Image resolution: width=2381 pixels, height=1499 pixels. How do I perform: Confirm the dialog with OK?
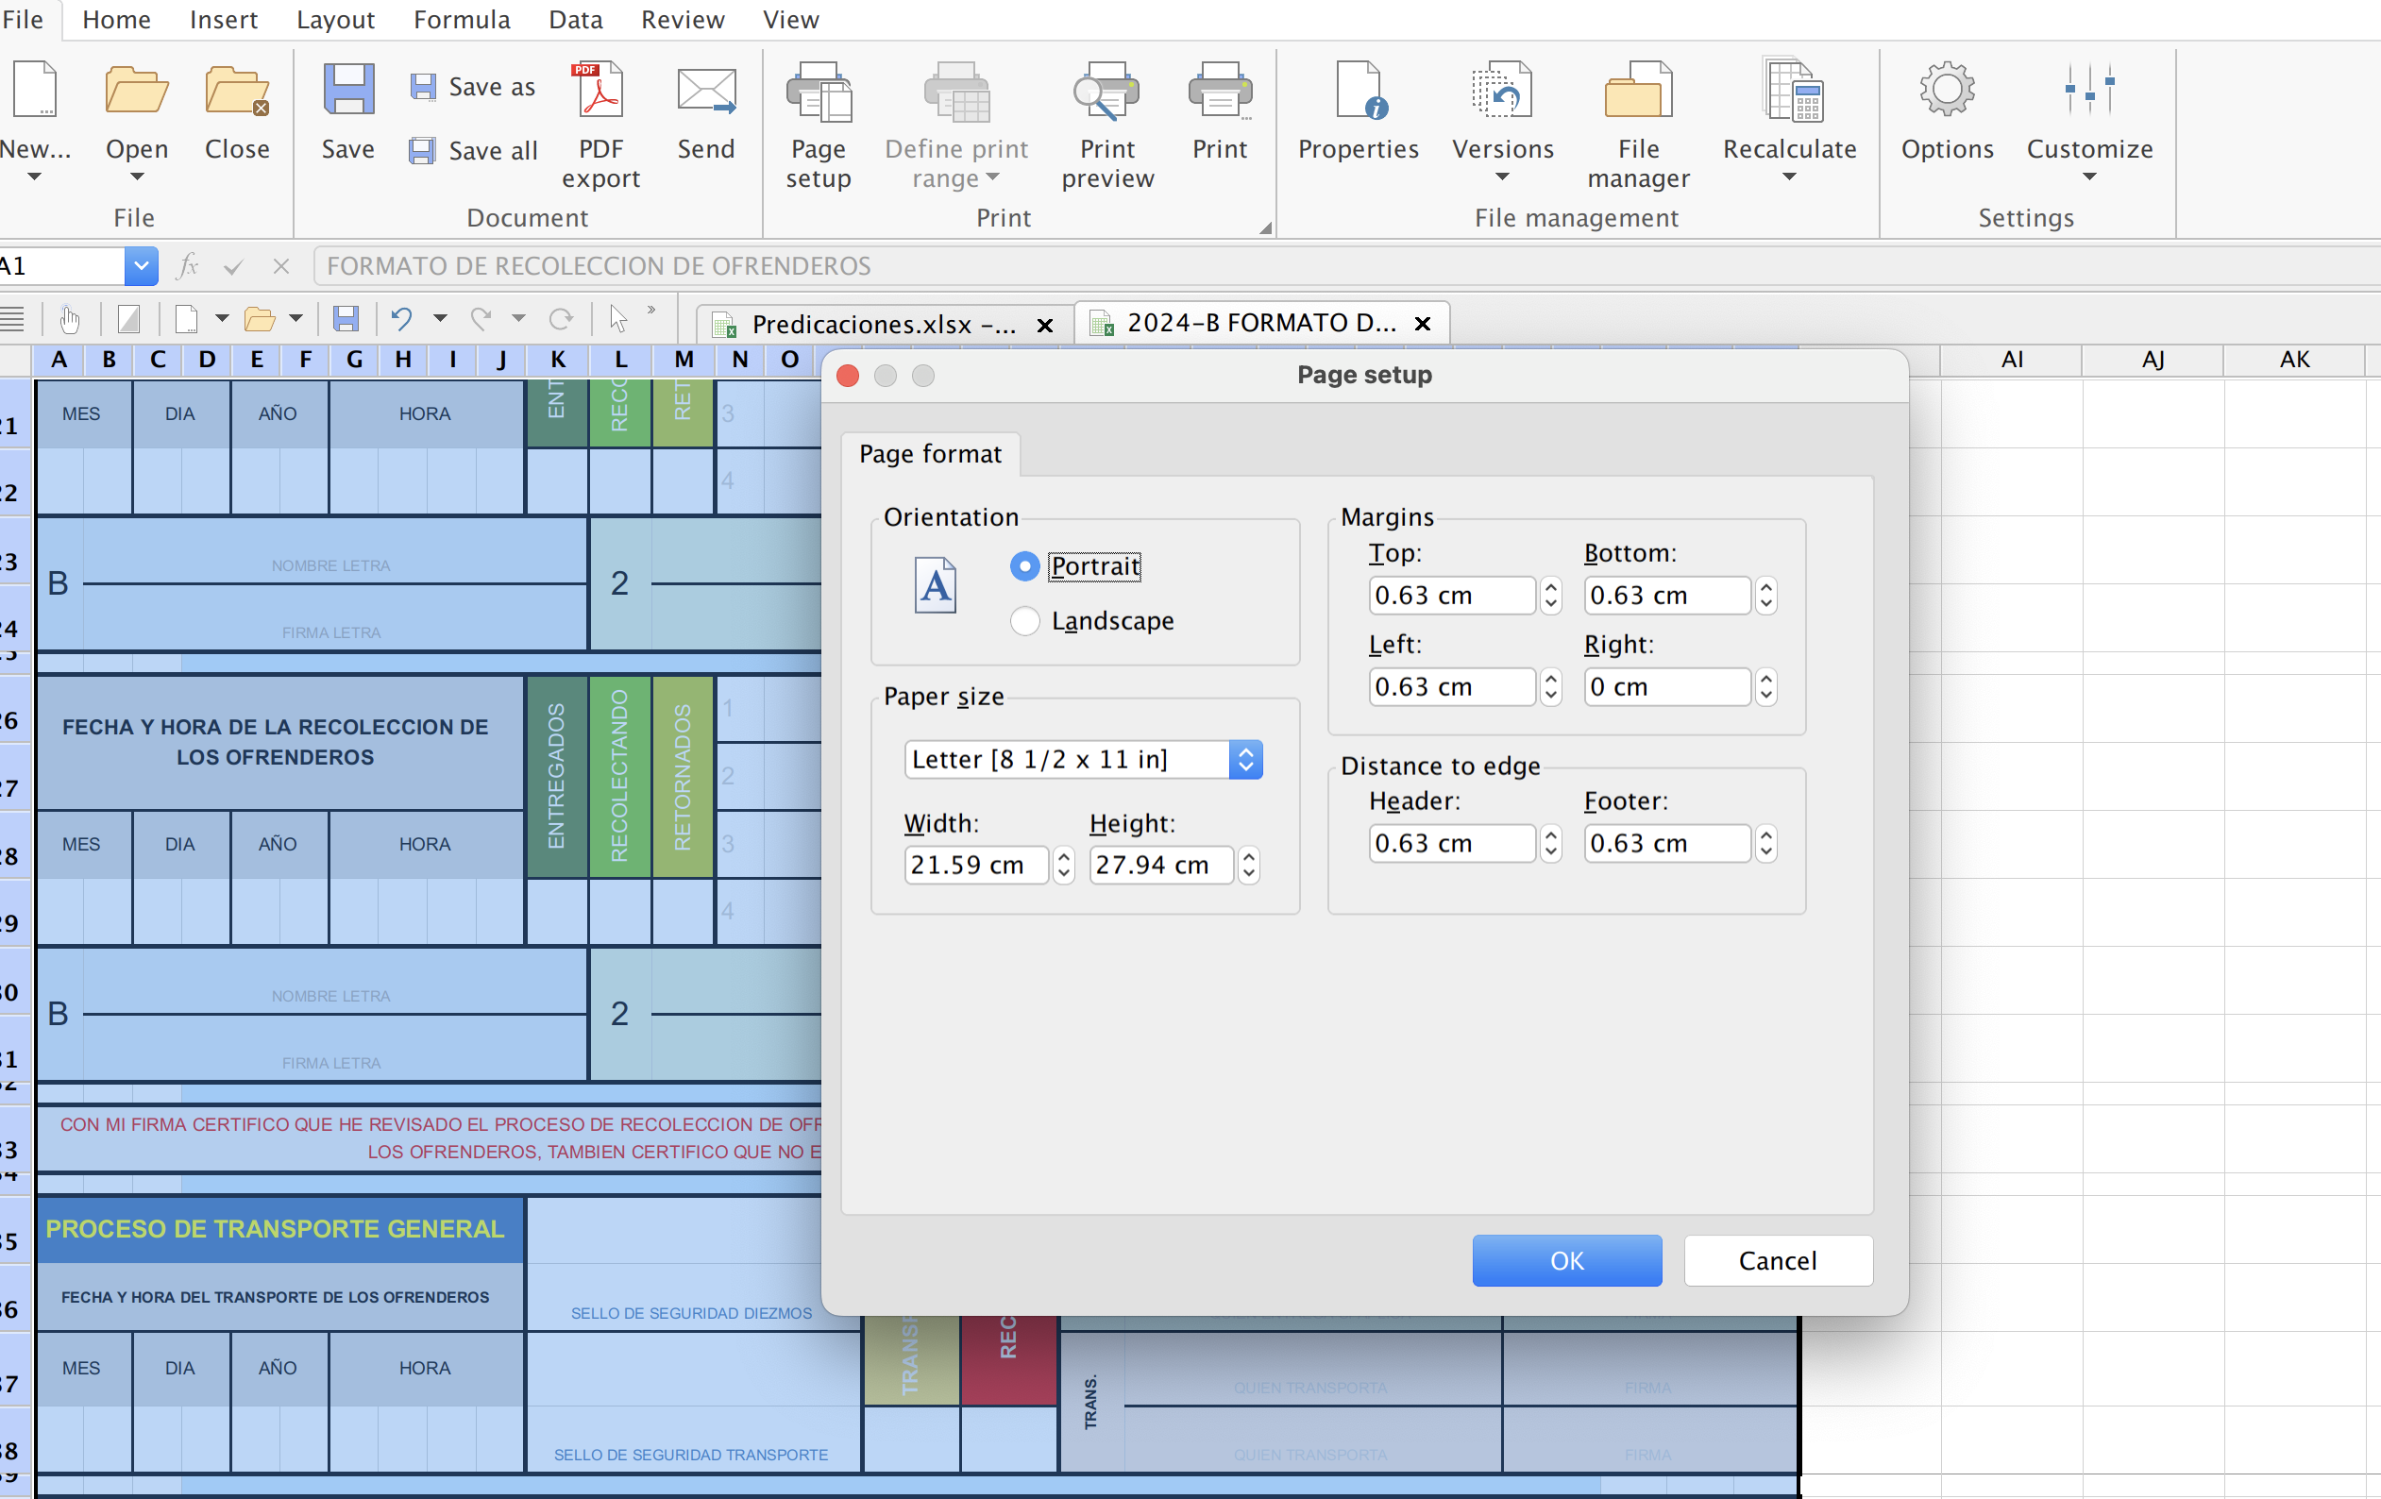tap(1565, 1260)
